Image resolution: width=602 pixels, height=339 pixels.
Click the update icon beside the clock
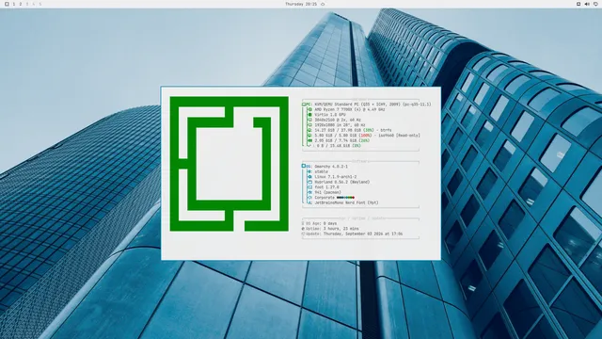click(323, 4)
